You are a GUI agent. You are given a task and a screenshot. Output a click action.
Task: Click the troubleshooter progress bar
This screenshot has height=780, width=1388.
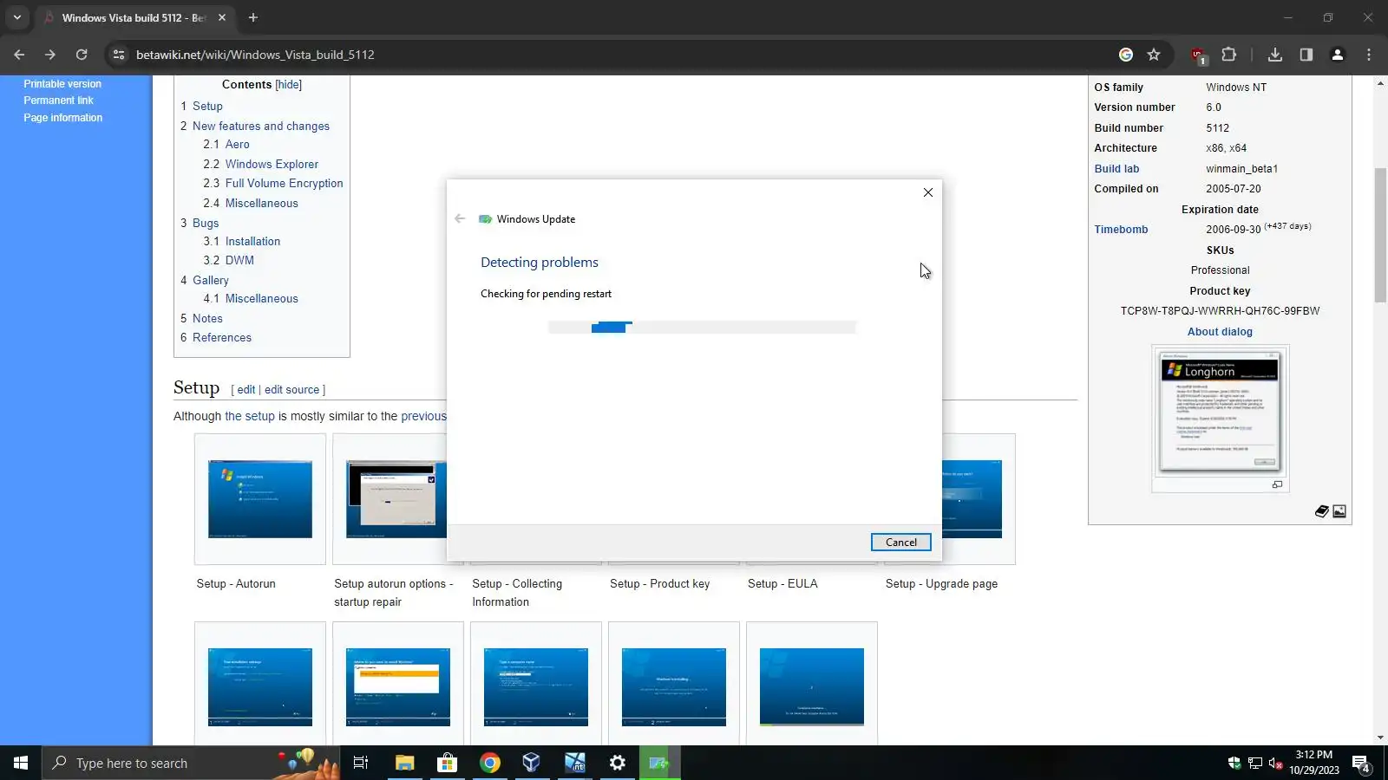pyautogui.click(x=702, y=327)
